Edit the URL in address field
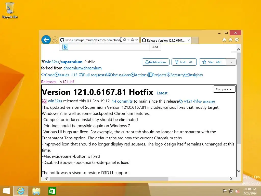261x196 pixels. tap(93, 40)
